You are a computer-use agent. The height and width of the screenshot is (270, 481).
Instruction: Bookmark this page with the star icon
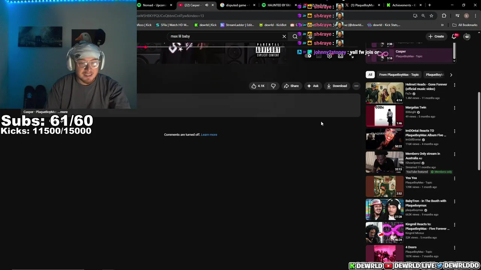click(x=431, y=16)
